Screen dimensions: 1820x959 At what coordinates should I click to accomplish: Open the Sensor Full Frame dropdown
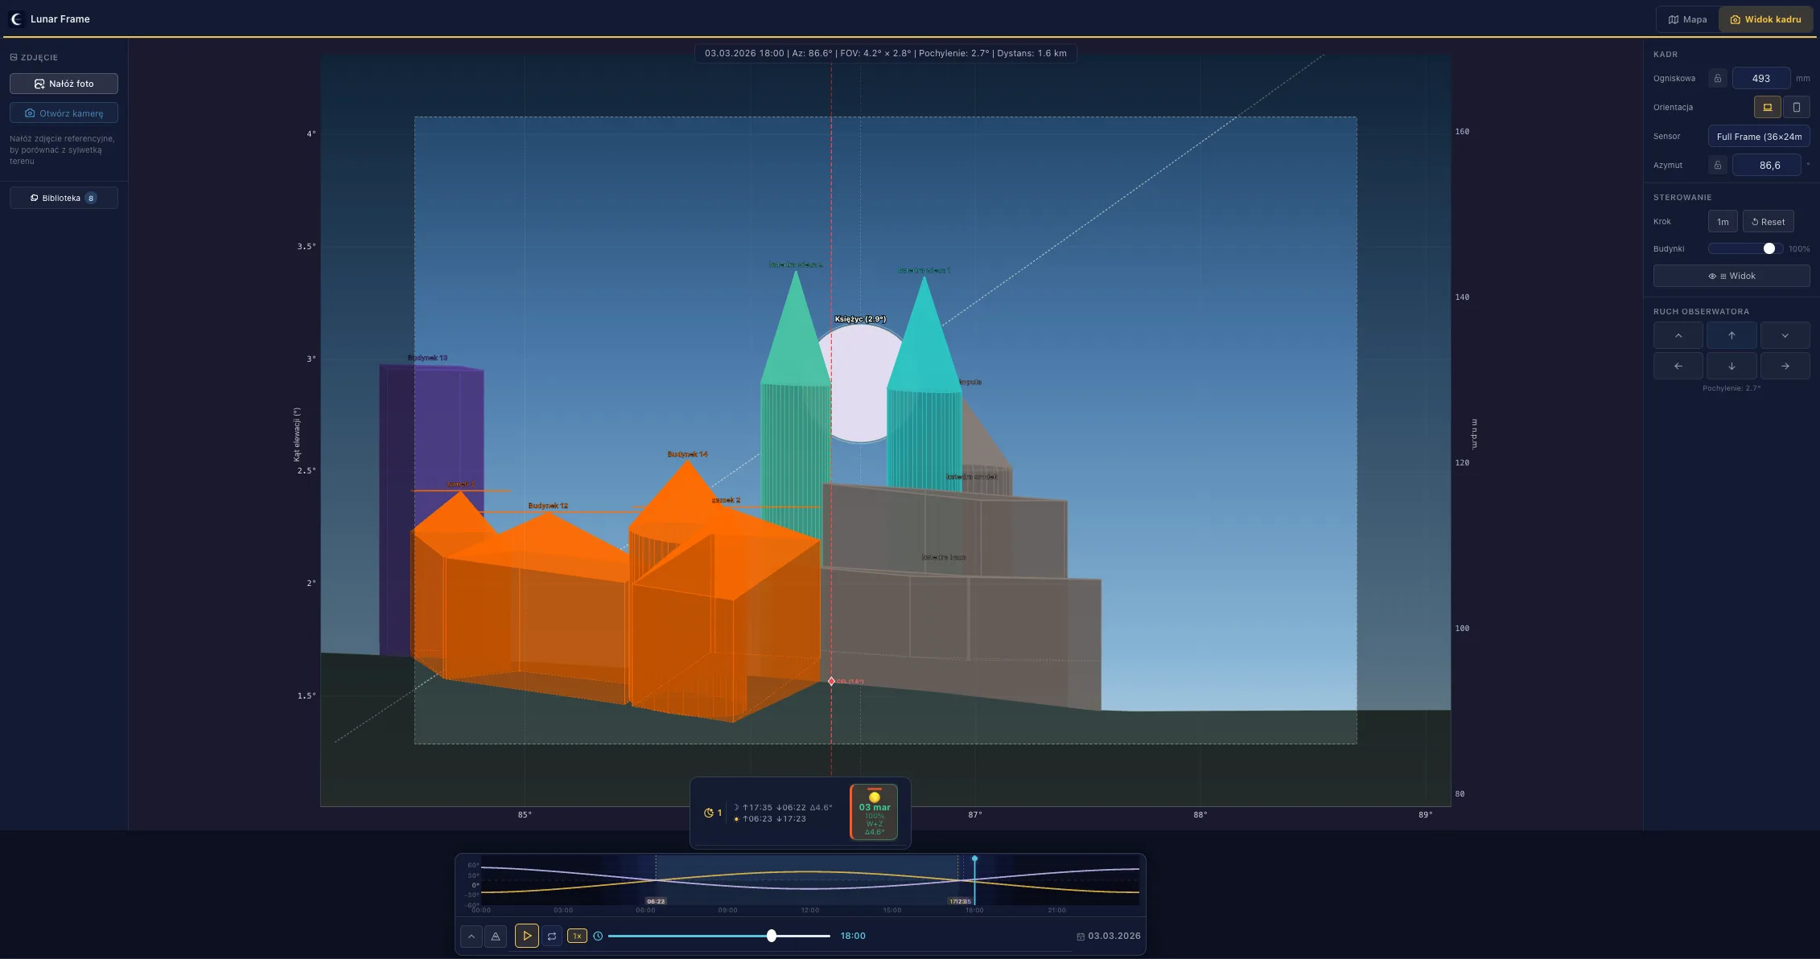click(x=1759, y=137)
